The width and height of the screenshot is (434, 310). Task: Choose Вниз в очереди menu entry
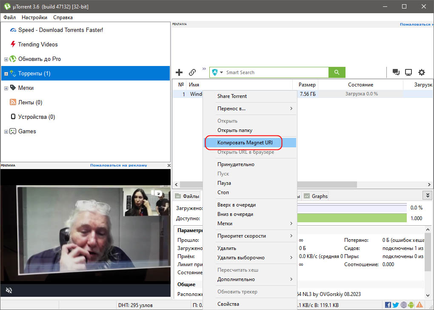coord(250,214)
